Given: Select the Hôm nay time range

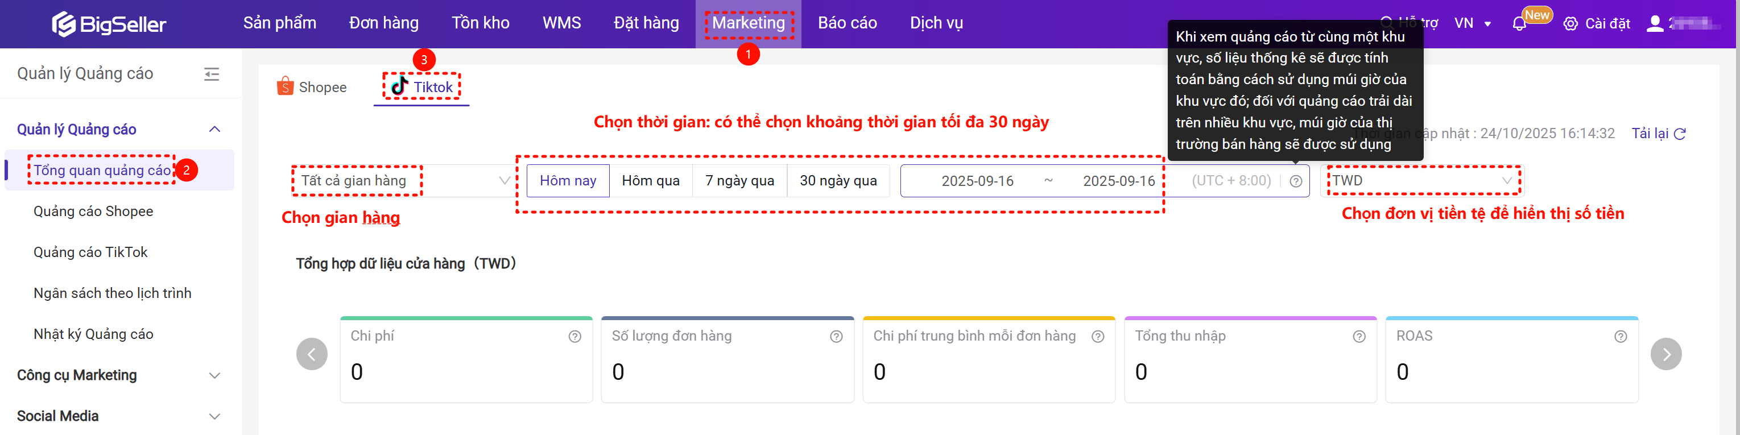Looking at the screenshot, I should click(568, 181).
